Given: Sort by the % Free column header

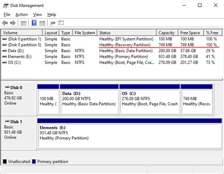Looking at the screenshot, I should click(x=213, y=33).
